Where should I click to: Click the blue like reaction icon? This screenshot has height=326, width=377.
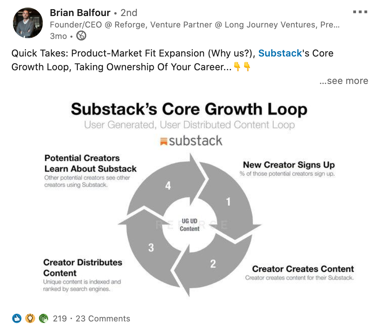tap(16, 318)
